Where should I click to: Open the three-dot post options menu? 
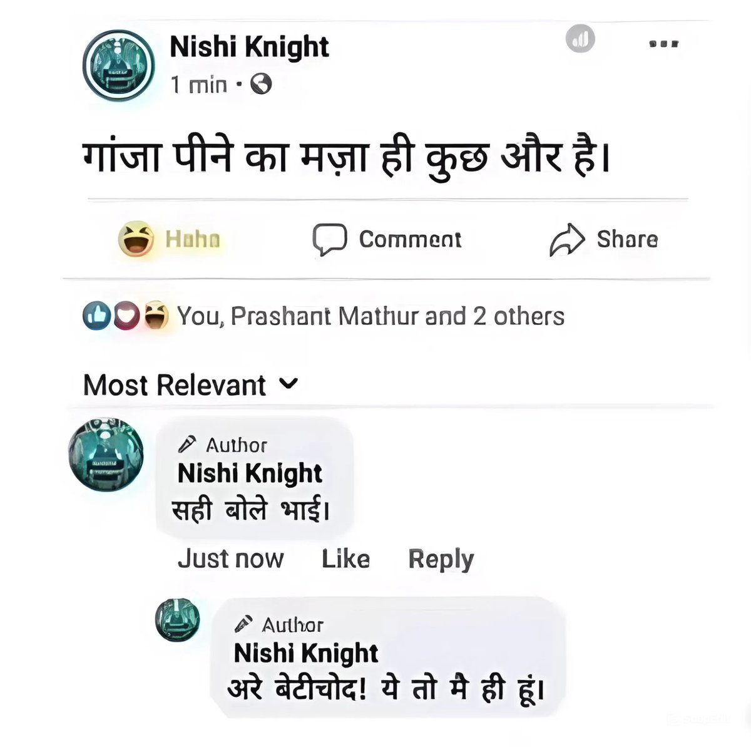coord(664,44)
